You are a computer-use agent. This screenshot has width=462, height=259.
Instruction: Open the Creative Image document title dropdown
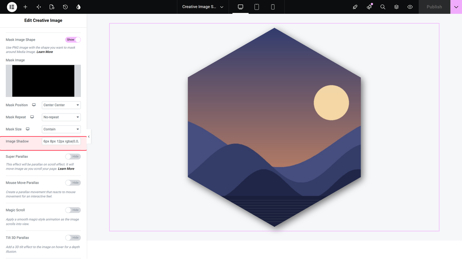coord(203,7)
